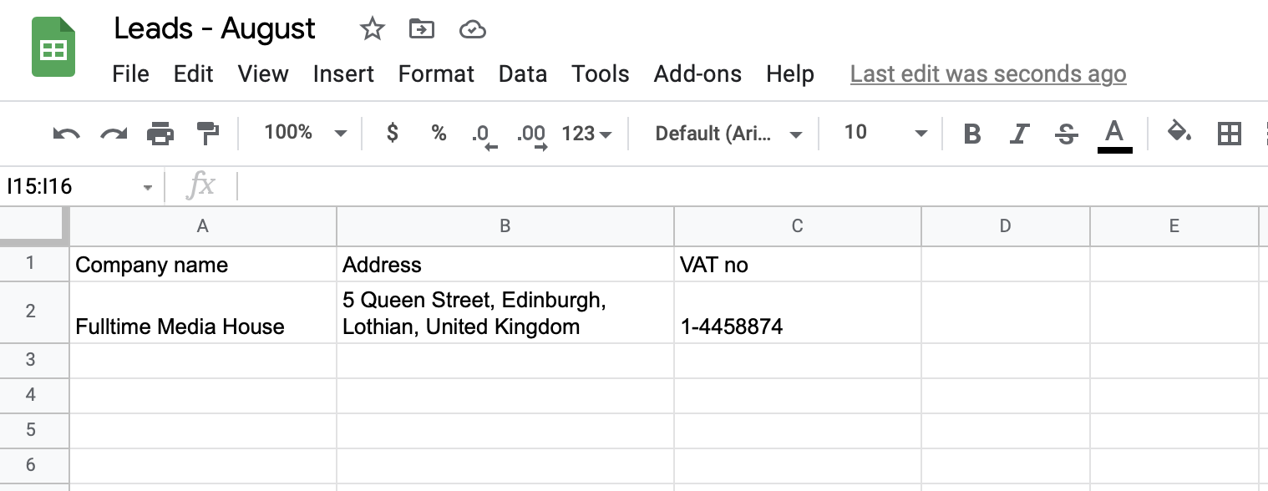Toggle Bold formatting
1268x491 pixels.
click(971, 134)
